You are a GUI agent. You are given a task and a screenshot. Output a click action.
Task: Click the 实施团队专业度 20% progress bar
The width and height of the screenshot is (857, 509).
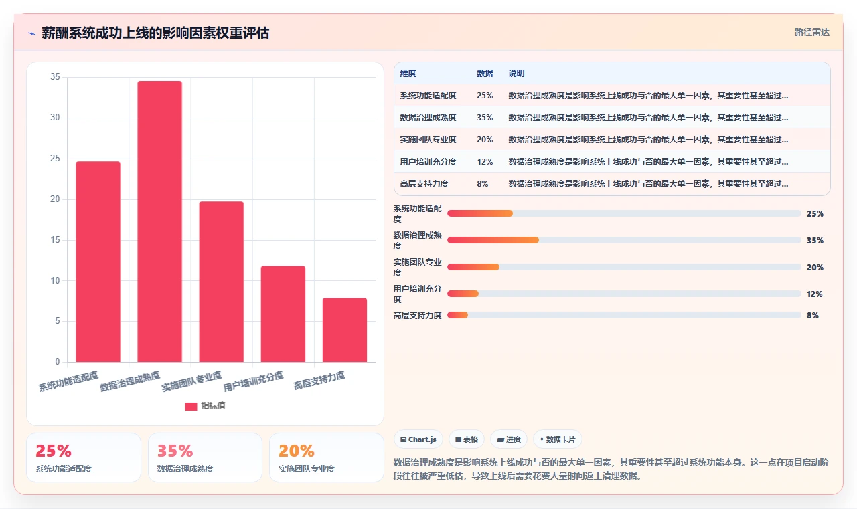click(x=624, y=267)
